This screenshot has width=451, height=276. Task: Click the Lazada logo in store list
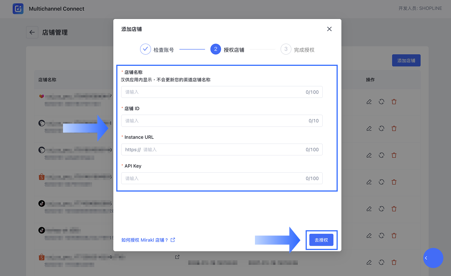41,96
